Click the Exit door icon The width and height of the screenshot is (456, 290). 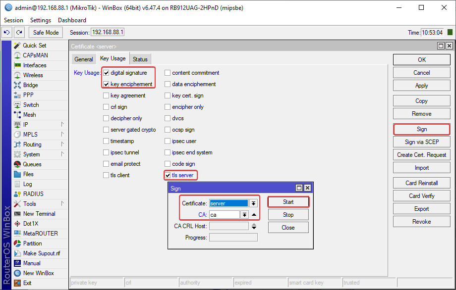tap(17, 283)
